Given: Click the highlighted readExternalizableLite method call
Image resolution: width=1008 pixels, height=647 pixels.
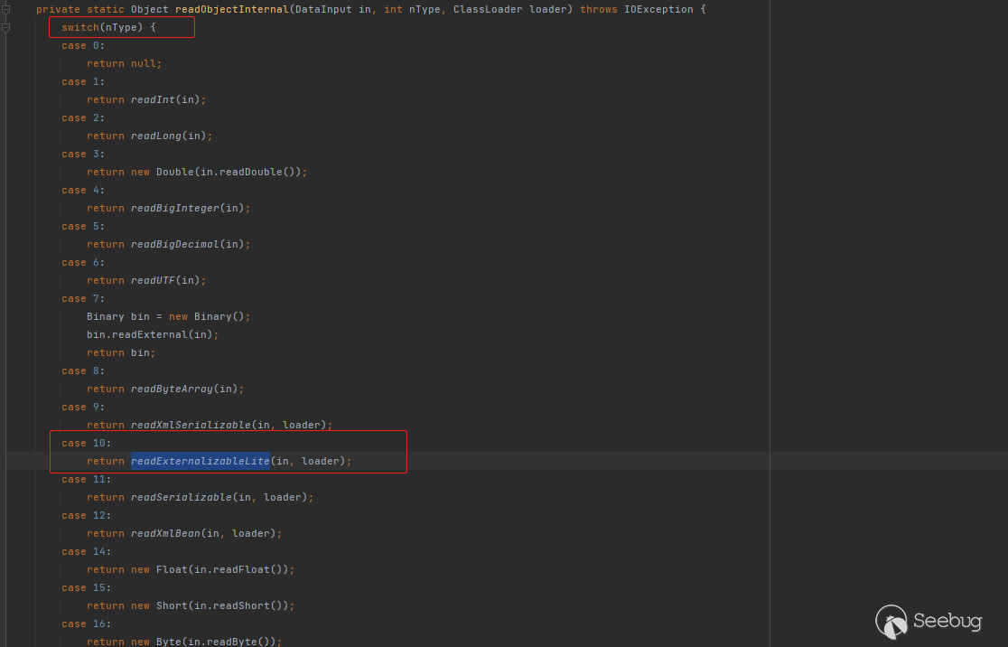Looking at the screenshot, I should [200, 461].
